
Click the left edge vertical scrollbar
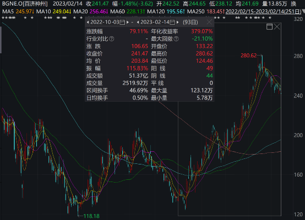[x=1, y=40]
